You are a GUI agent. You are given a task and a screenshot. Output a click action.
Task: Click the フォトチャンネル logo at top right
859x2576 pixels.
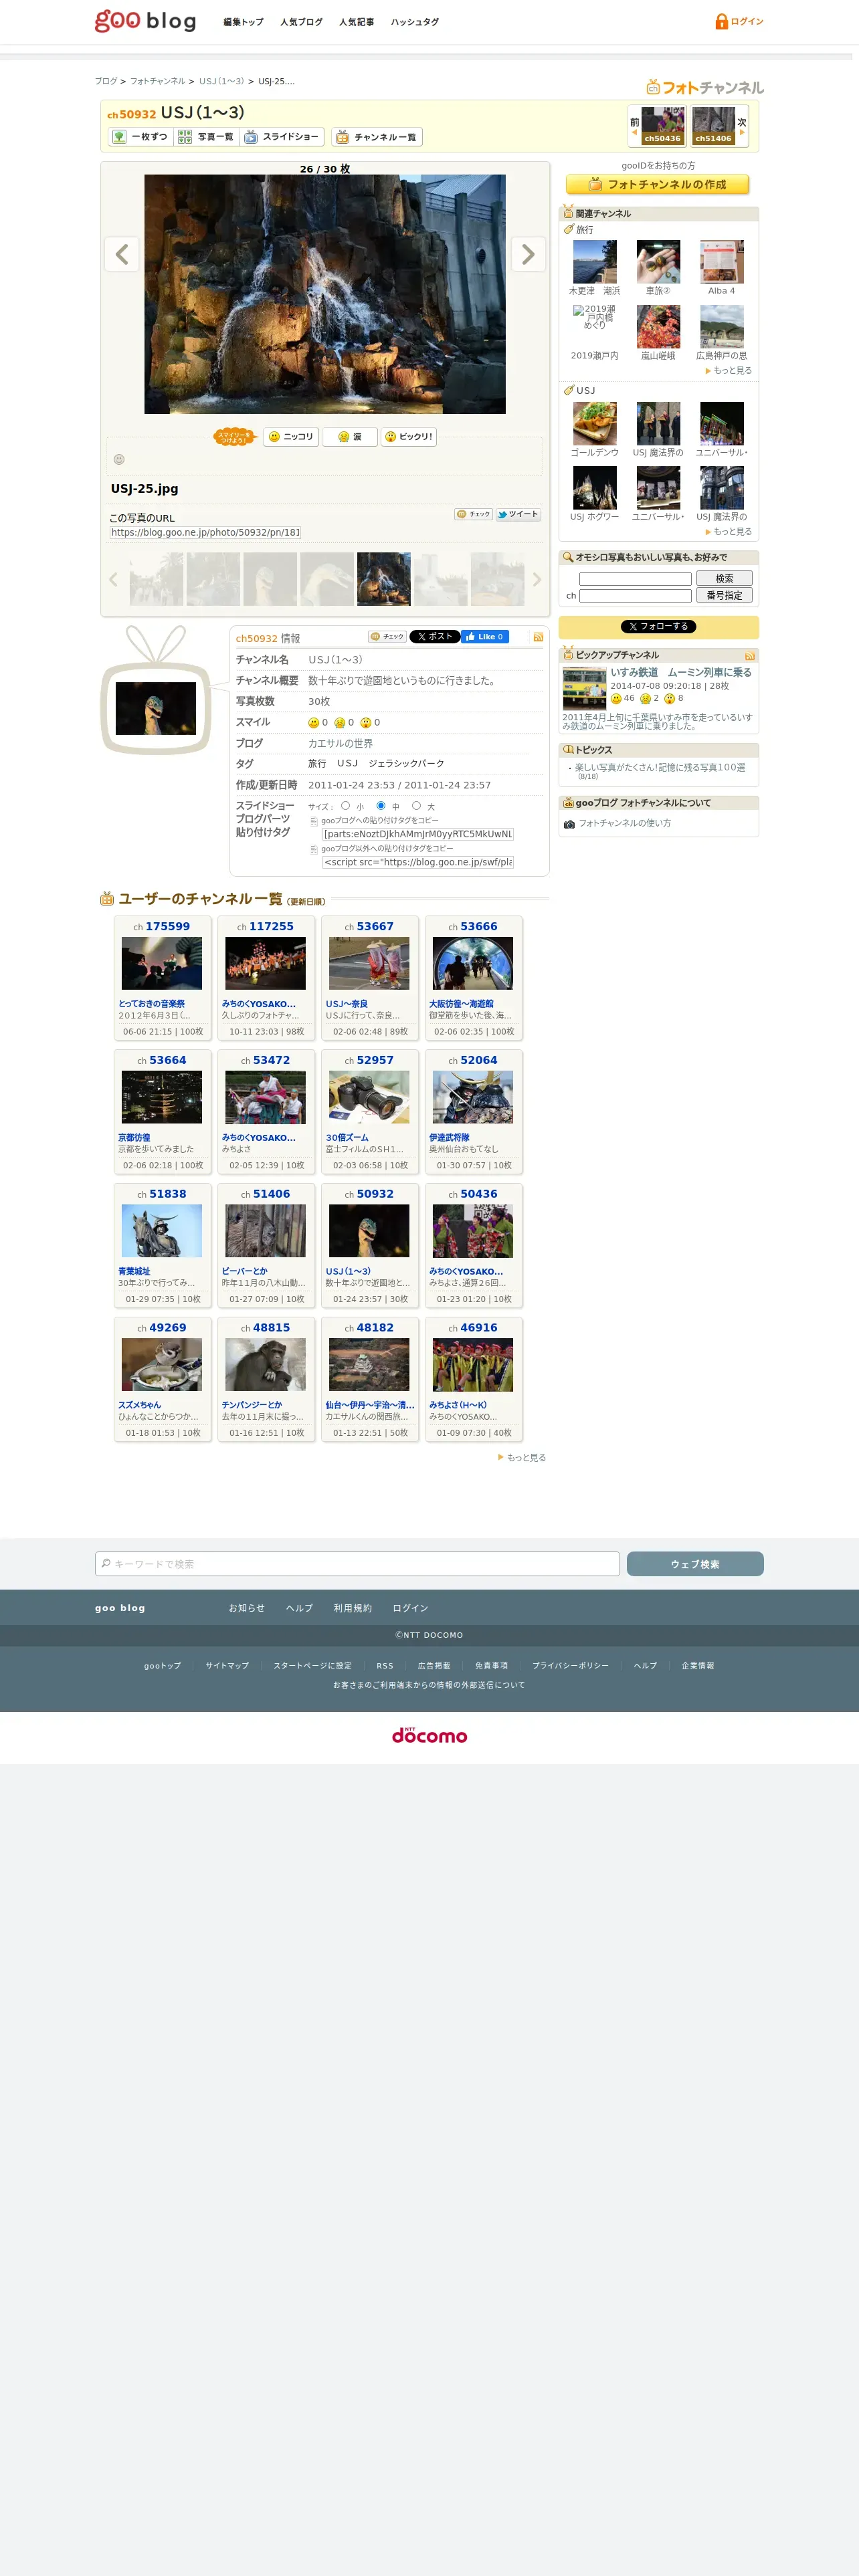(705, 87)
